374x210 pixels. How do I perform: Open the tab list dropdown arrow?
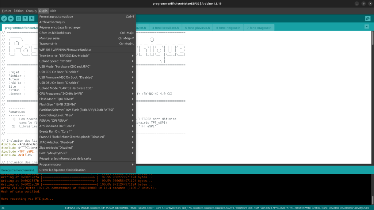367,27
